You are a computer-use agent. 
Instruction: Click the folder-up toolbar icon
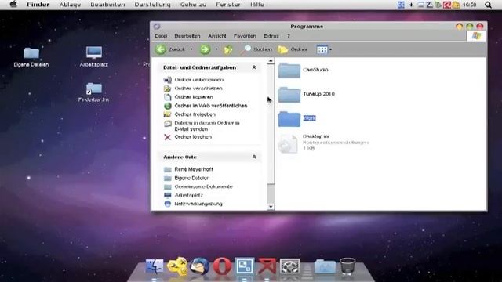click(x=228, y=49)
